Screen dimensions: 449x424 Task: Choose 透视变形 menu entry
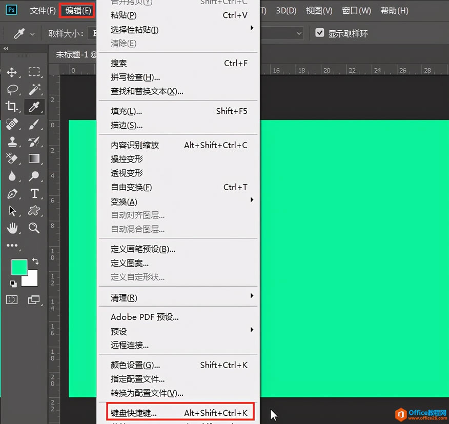pyautogui.click(x=178, y=173)
